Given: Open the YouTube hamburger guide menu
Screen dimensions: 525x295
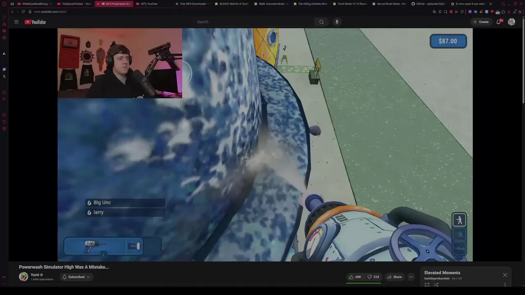Looking at the screenshot, I should click(16, 22).
